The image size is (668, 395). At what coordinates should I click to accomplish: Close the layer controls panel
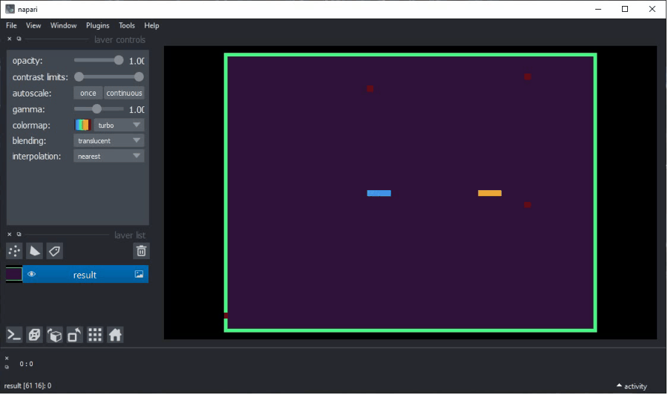(x=10, y=39)
